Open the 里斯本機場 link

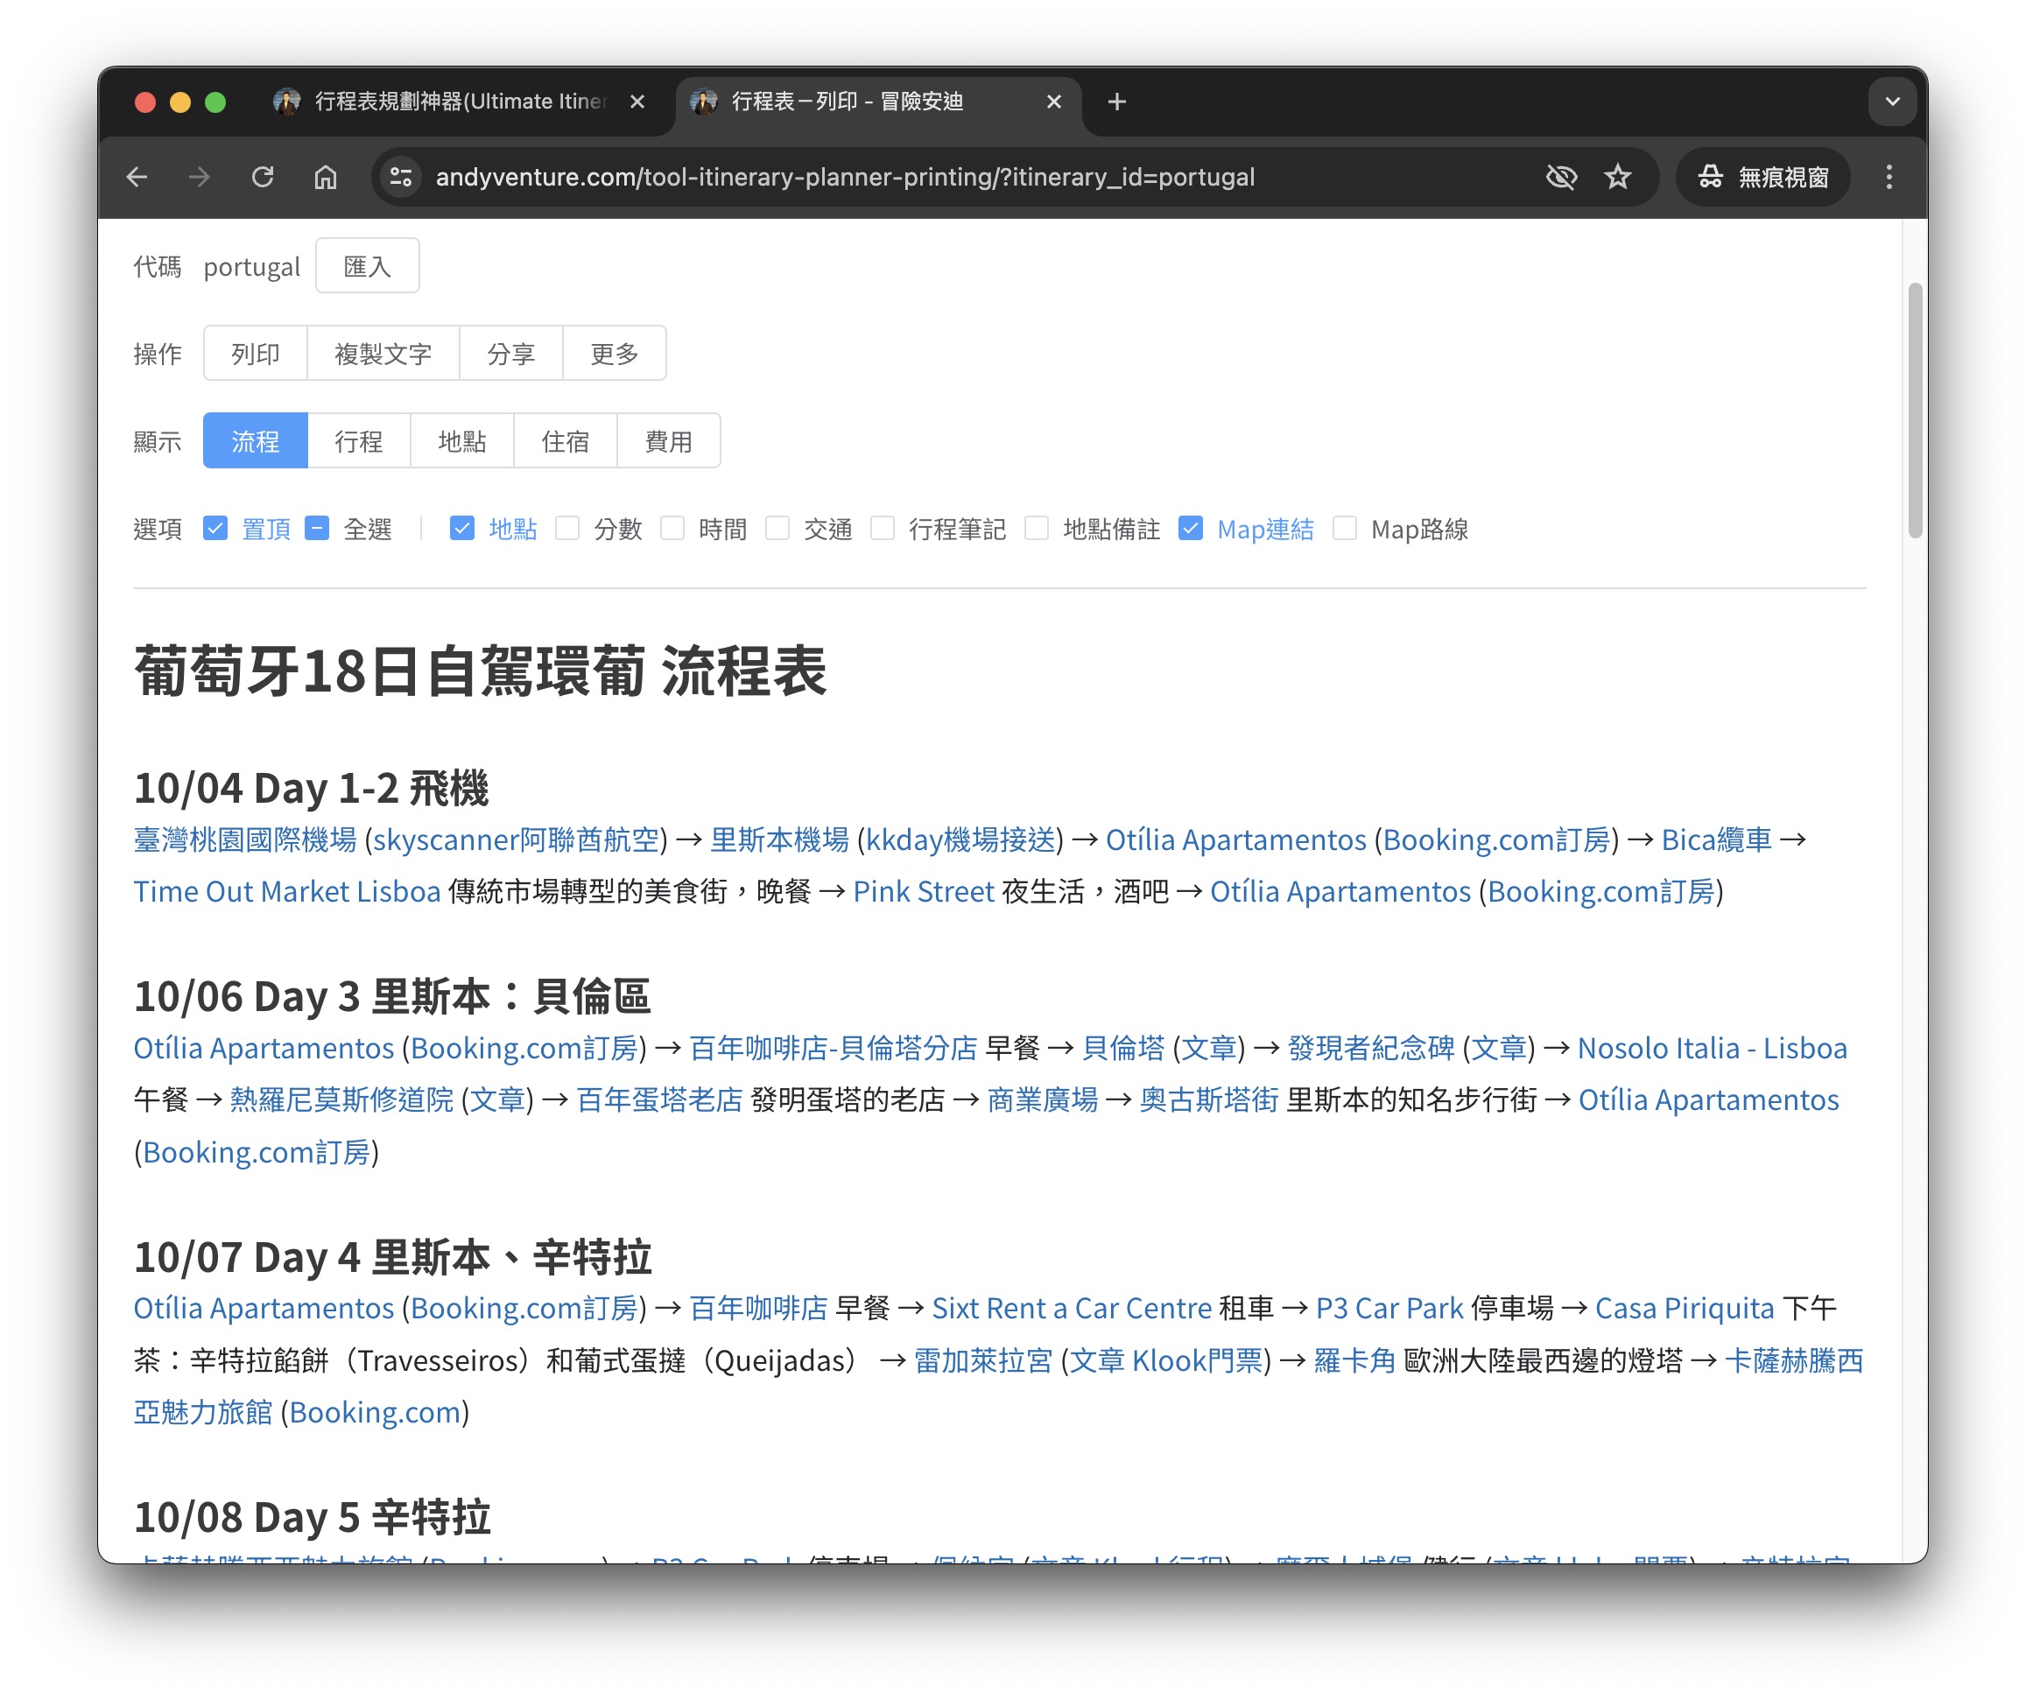click(779, 840)
